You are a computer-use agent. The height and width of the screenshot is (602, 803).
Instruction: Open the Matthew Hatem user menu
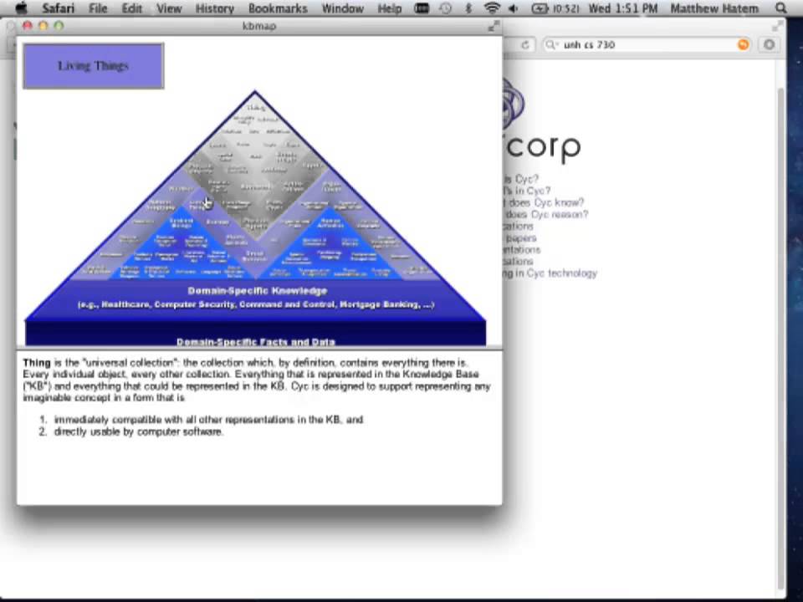point(714,8)
